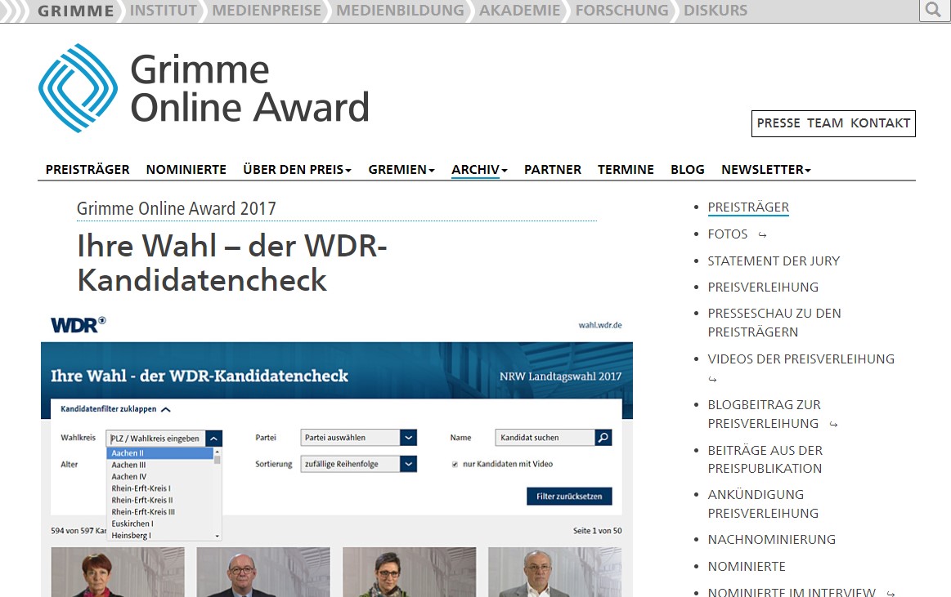The height and width of the screenshot is (597, 951).
Task: Open the Partei auswählen dropdown
Action: pyautogui.click(x=358, y=437)
